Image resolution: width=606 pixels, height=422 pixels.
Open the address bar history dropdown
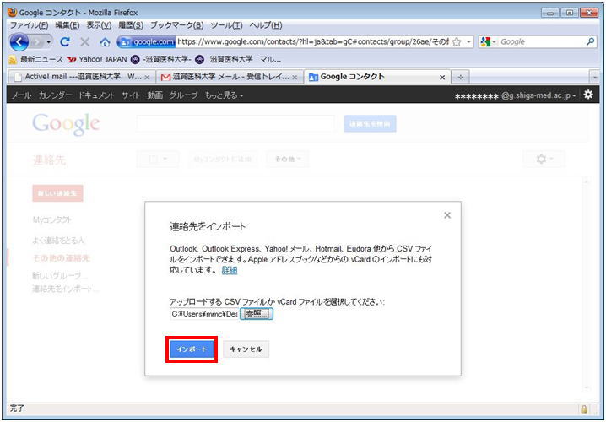pyautogui.click(x=468, y=41)
